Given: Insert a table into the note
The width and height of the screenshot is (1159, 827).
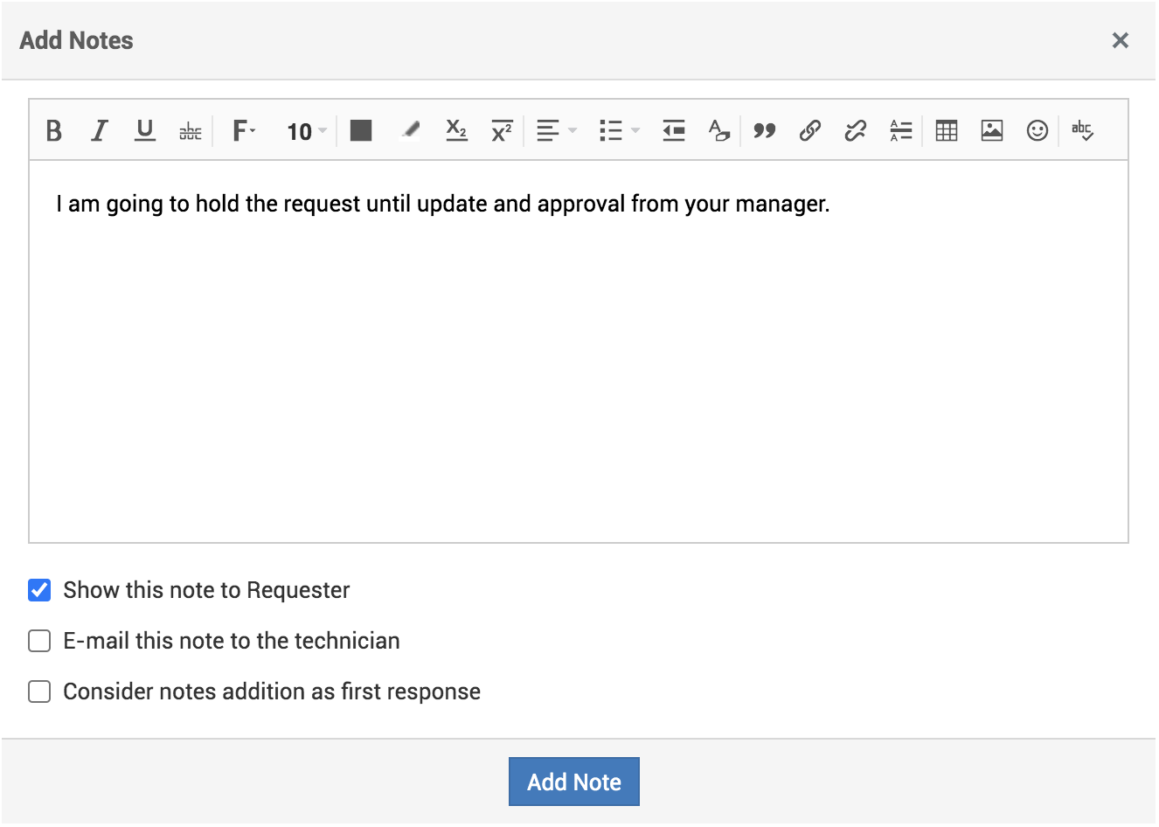Looking at the screenshot, I should (946, 131).
